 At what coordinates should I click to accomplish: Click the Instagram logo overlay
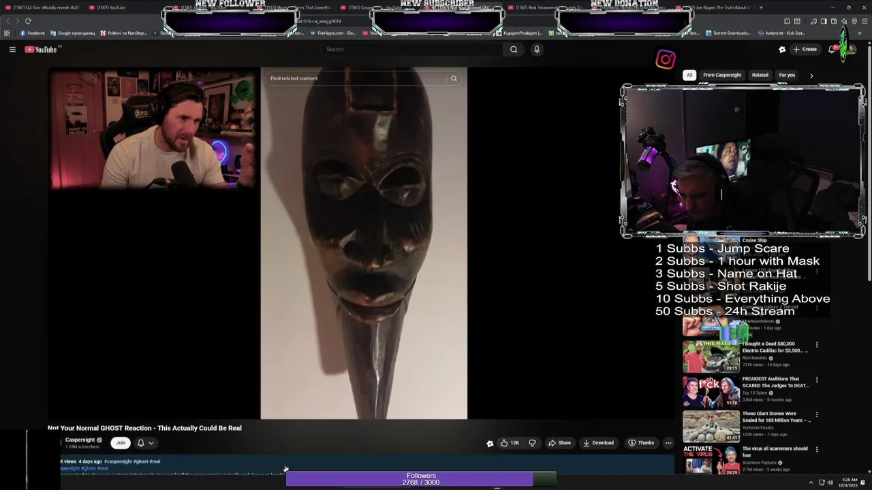coord(666,60)
